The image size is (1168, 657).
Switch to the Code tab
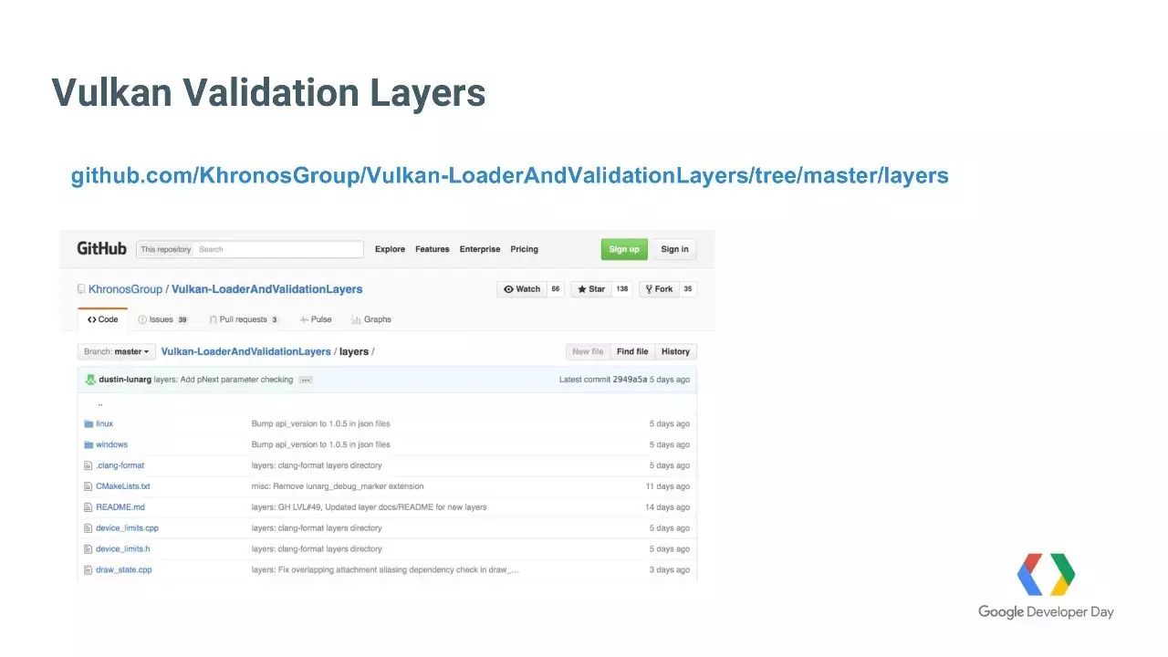103,319
